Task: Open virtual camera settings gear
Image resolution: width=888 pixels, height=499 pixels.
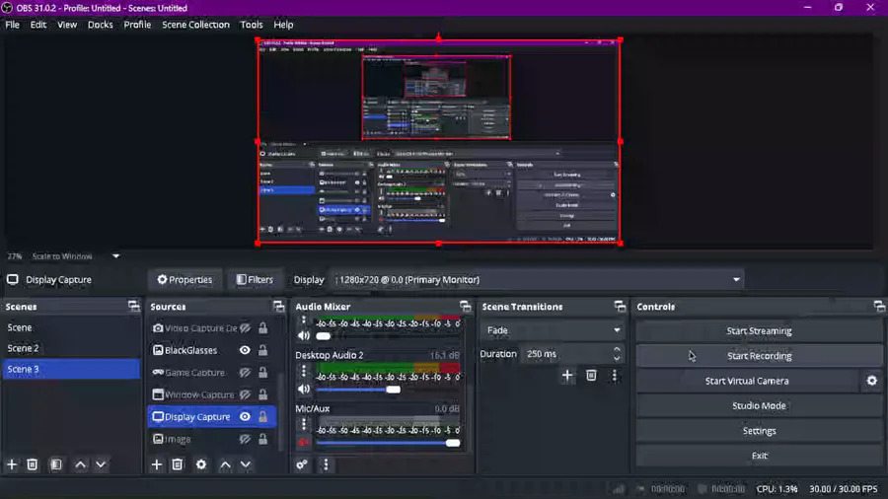Action: (x=872, y=381)
